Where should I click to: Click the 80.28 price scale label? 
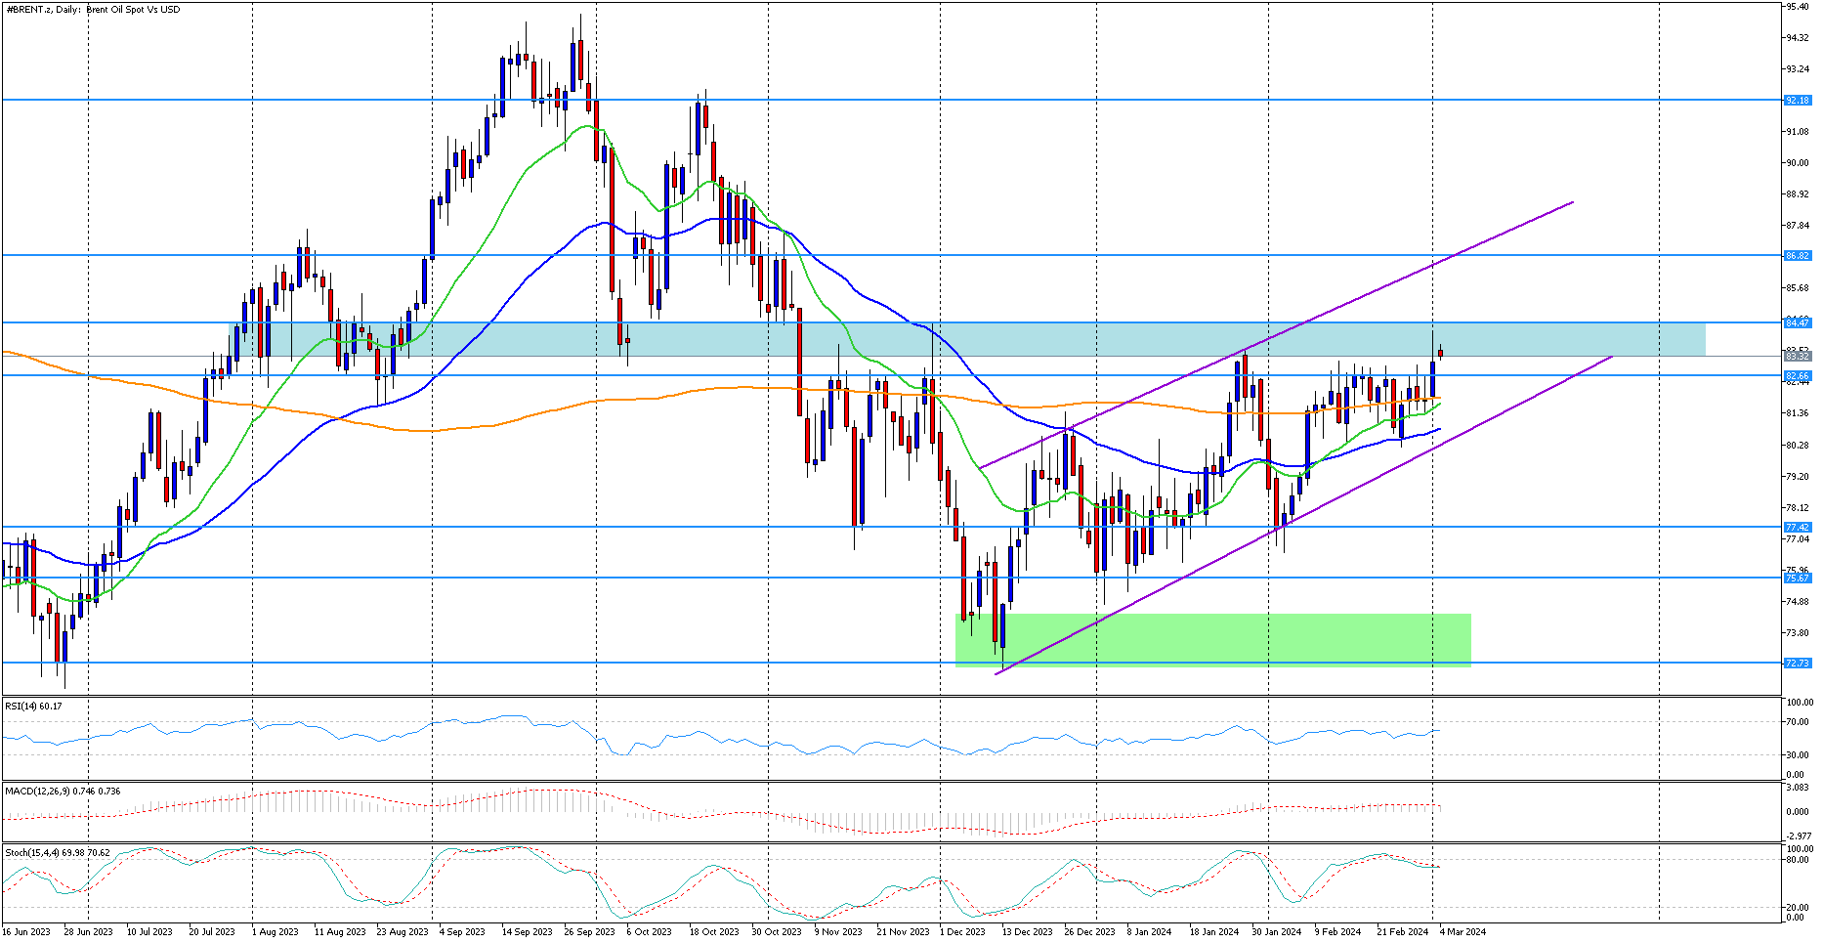1798,445
